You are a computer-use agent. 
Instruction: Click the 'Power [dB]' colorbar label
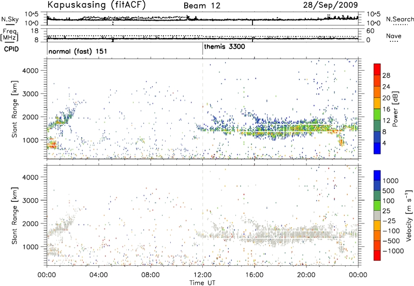pyautogui.click(x=395, y=109)
